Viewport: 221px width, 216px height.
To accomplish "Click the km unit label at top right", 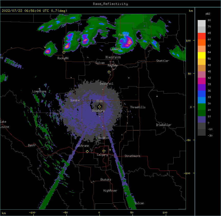I will click(191, 11).
